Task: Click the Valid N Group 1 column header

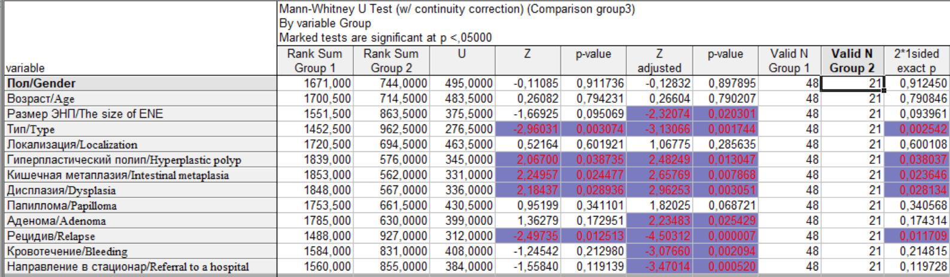Action: pyautogui.click(x=789, y=60)
